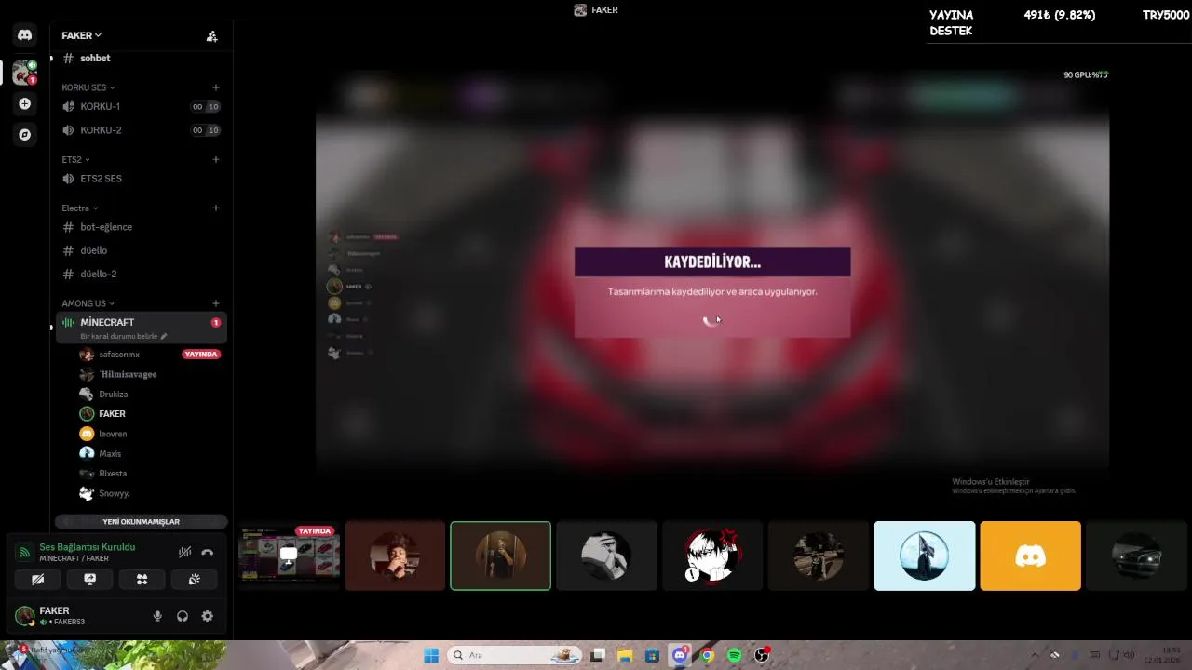This screenshot has height=670, width=1192.
Task: Add channel to AMONG US category
Action: coord(216,303)
